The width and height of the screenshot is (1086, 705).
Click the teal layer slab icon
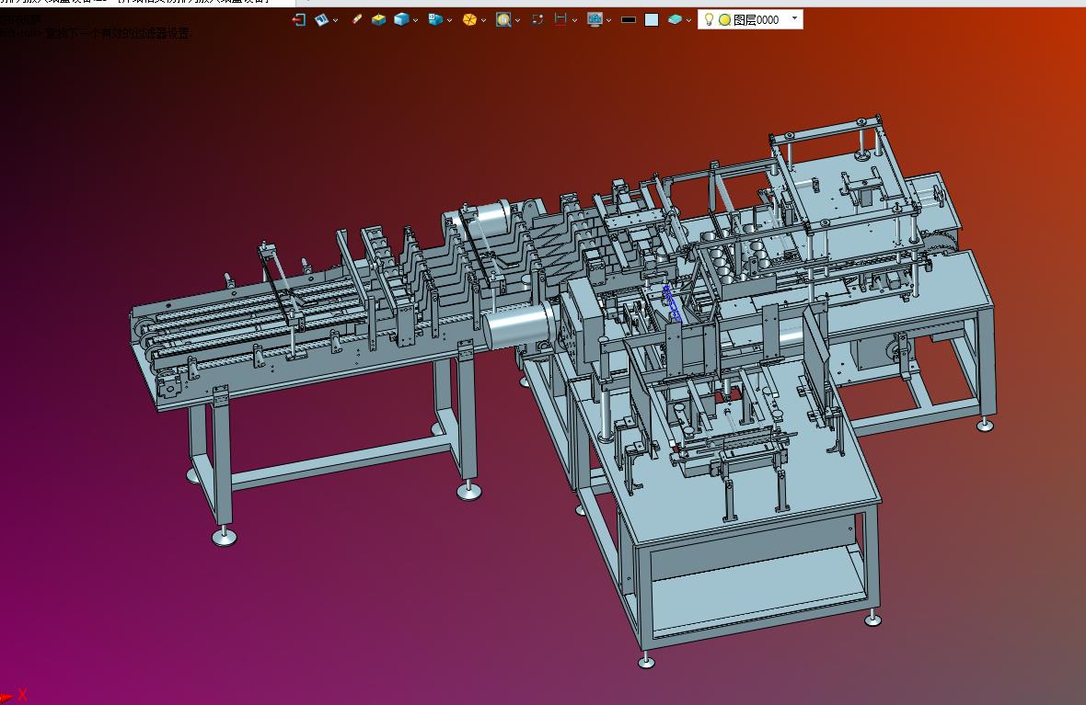(x=676, y=19)
